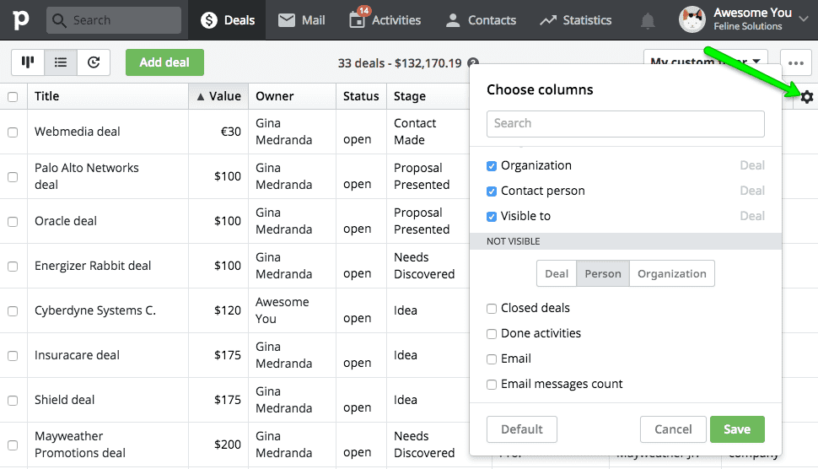Click the Pipedrive logo icon
The height and width of the screenshot is (469, 818).
[21, 20]
